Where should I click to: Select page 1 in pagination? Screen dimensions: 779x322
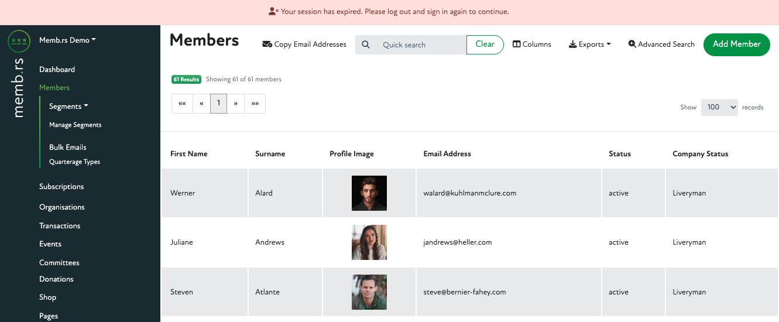[x=218, y=104]
